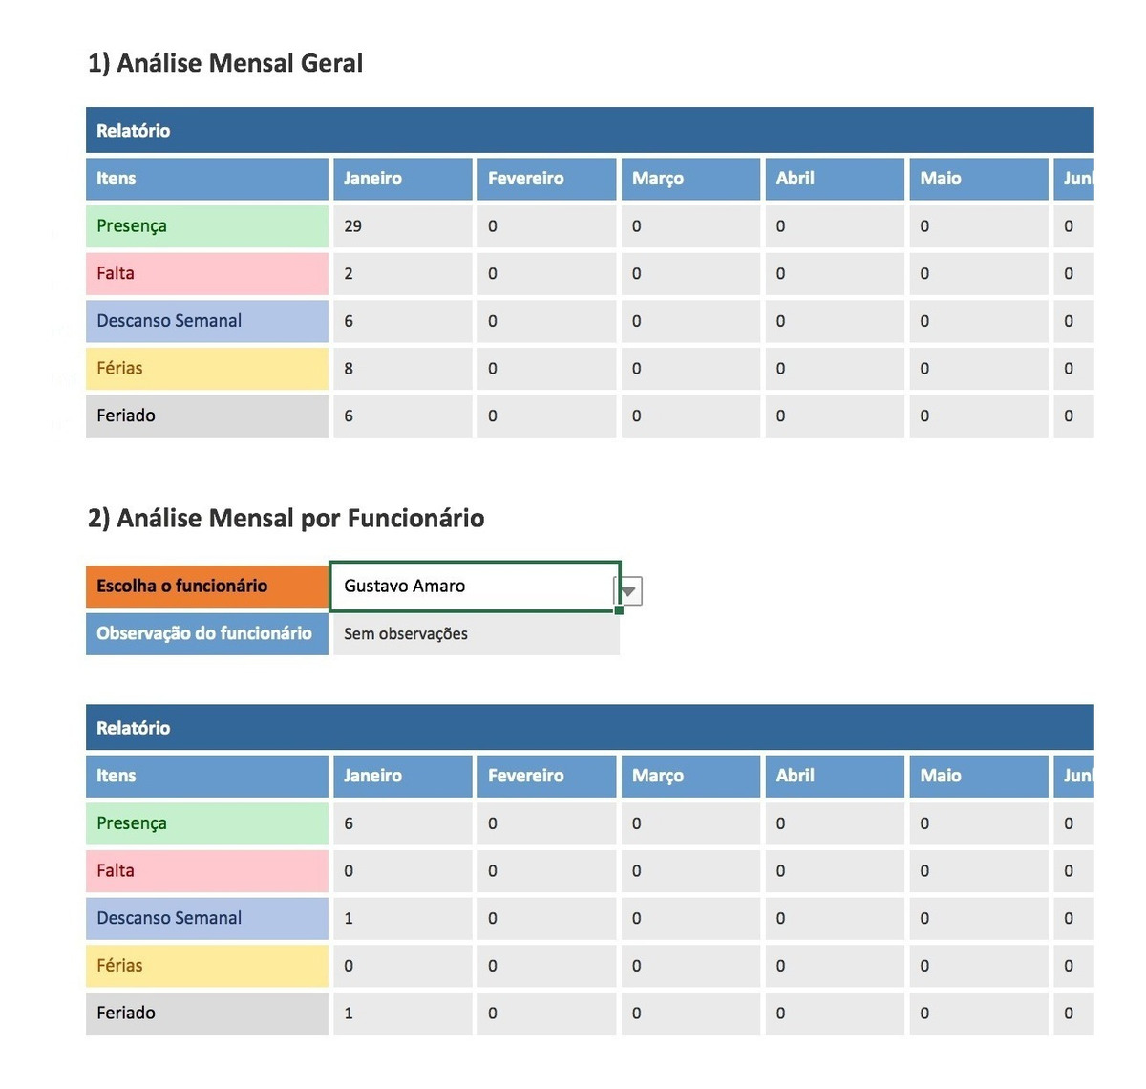Click Janeiro header in the general report
Image resolution: width=1146 pixels, height=1089 pixels.
(x=402, y=179)
